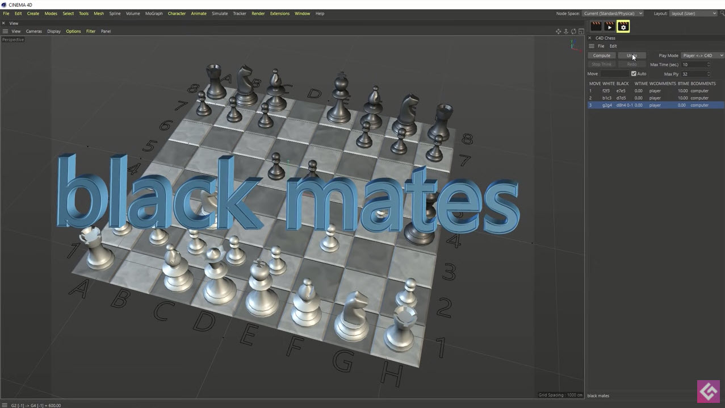Toggle the Auto checkbox next to Move
This screenshot has height=408, width=725.
634,73
